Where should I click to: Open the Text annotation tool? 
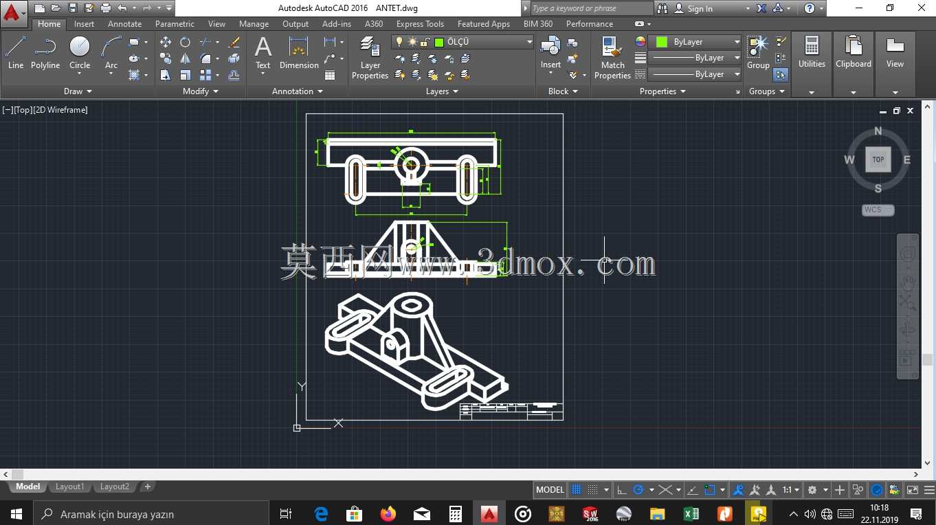263,54
